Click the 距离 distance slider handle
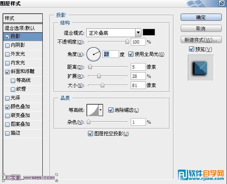227x184 pixels. [x=90, y=67]
